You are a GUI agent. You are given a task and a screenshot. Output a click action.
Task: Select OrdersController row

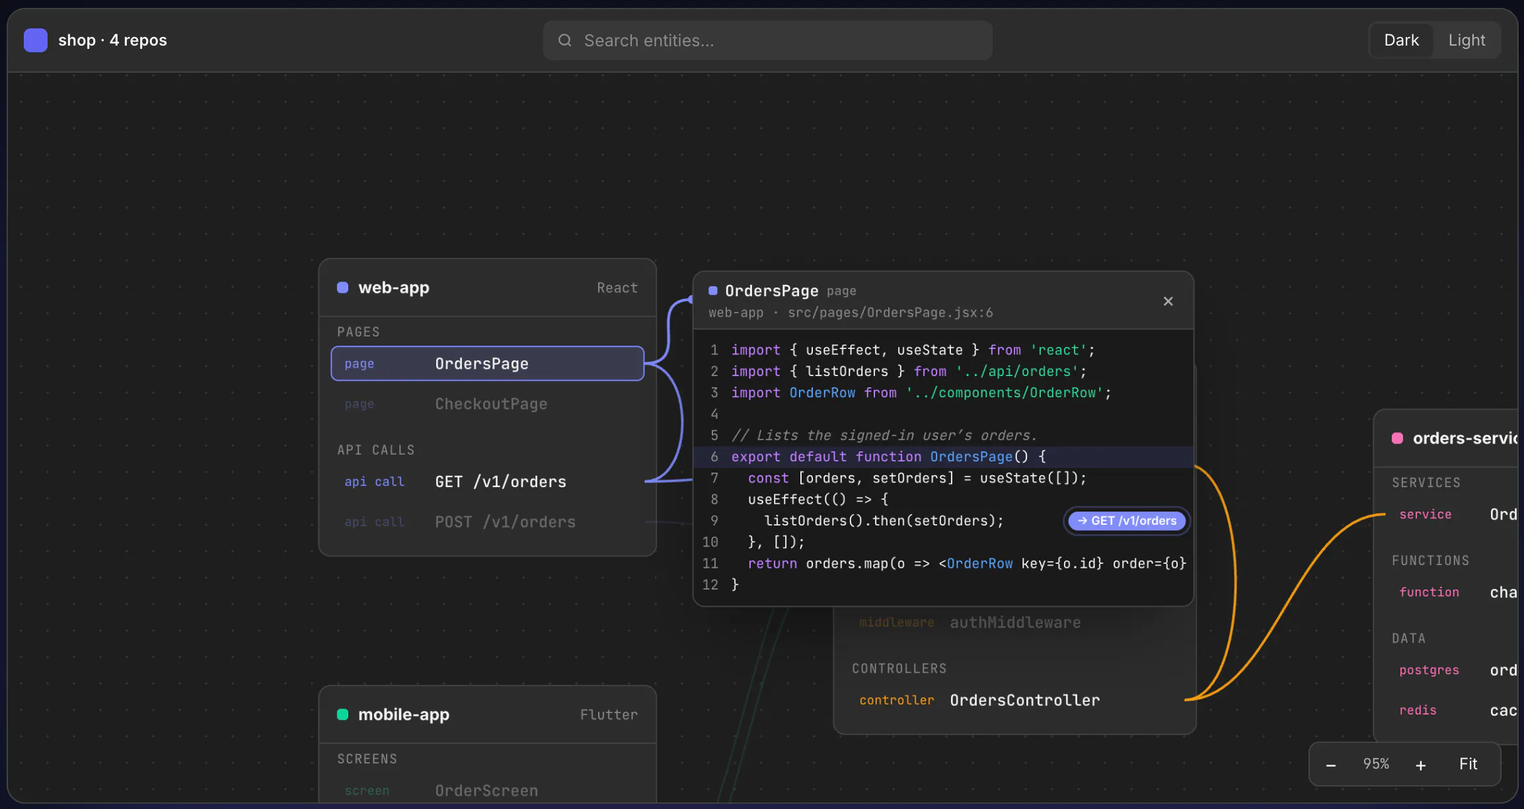click(x=1014, y=700)
